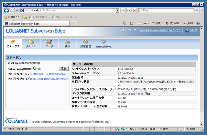Viewport: 207px width, 135px height.
Task: Click the blue help question icon in command bar
Action: 198,23
